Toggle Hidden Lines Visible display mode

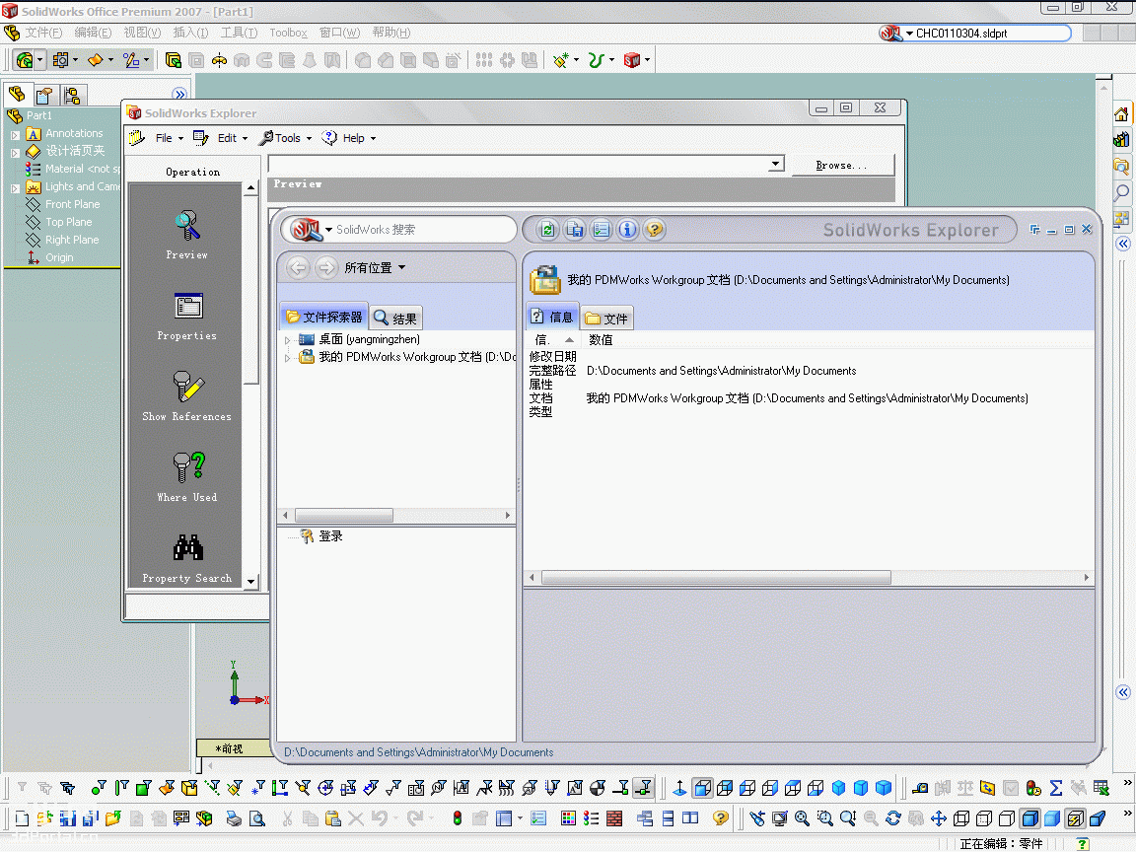[984, 818]
